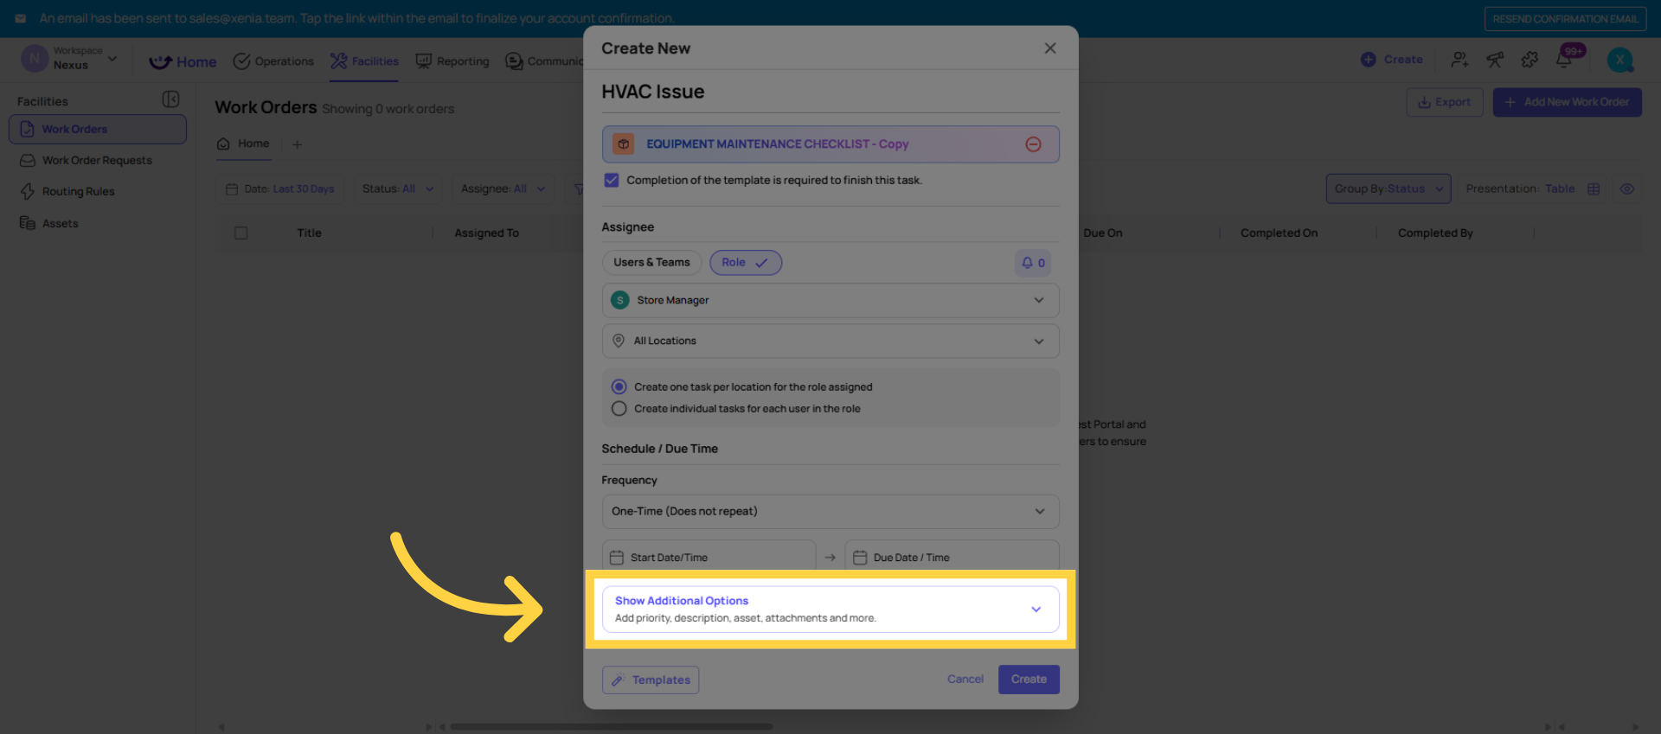The width and height of the screenshot is (1661, 734).
Task: Open the Templates button
Action: [x=651, y=680]
